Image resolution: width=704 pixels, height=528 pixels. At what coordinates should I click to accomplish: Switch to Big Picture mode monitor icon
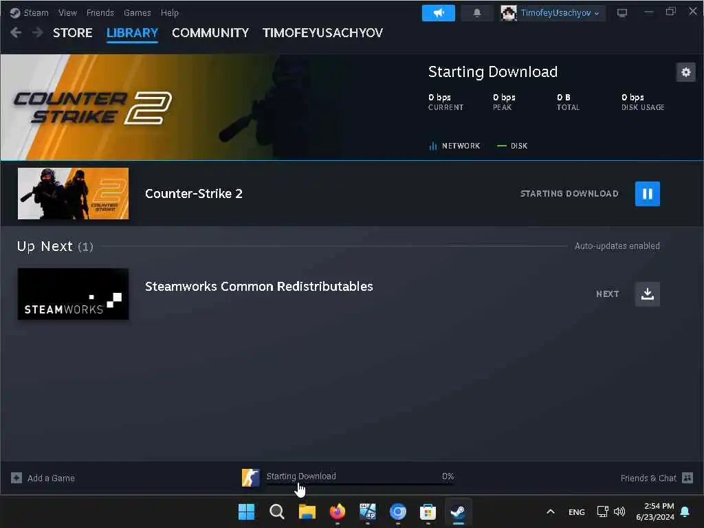click(x=621, y=13)
